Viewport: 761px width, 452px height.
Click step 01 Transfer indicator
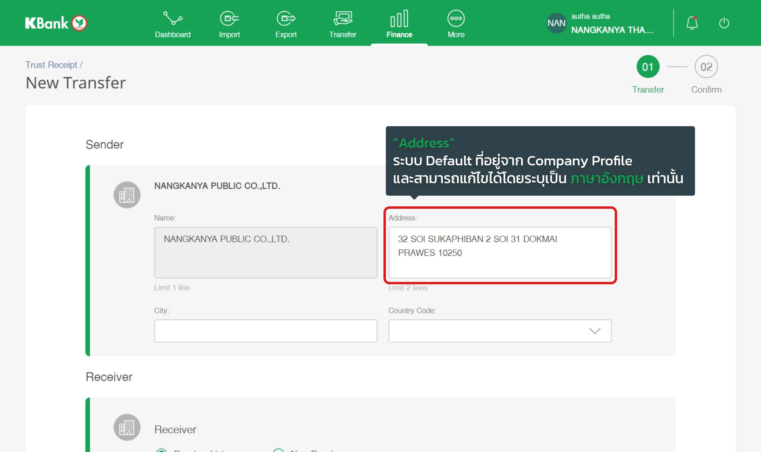648,67
